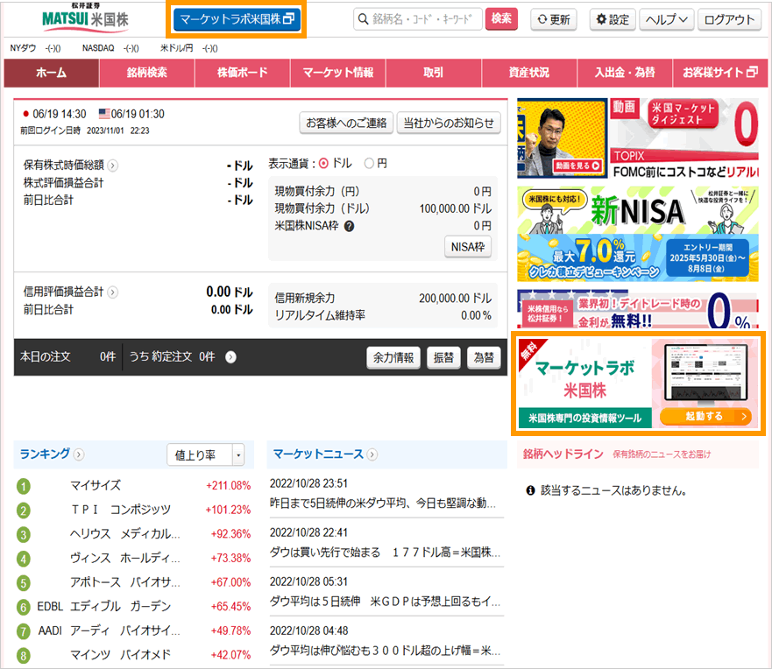The height and width of the screenshot is (669, 772).
Task: Click the 振替 transfer button
Action: tap(443, 357)
